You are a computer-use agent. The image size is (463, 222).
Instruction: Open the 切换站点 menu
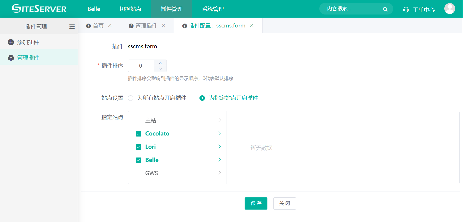coord(130,9)
